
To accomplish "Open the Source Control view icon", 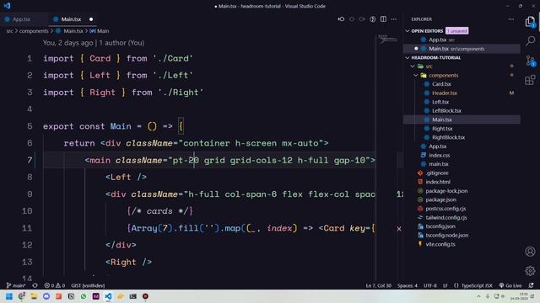I will (531, 61).
